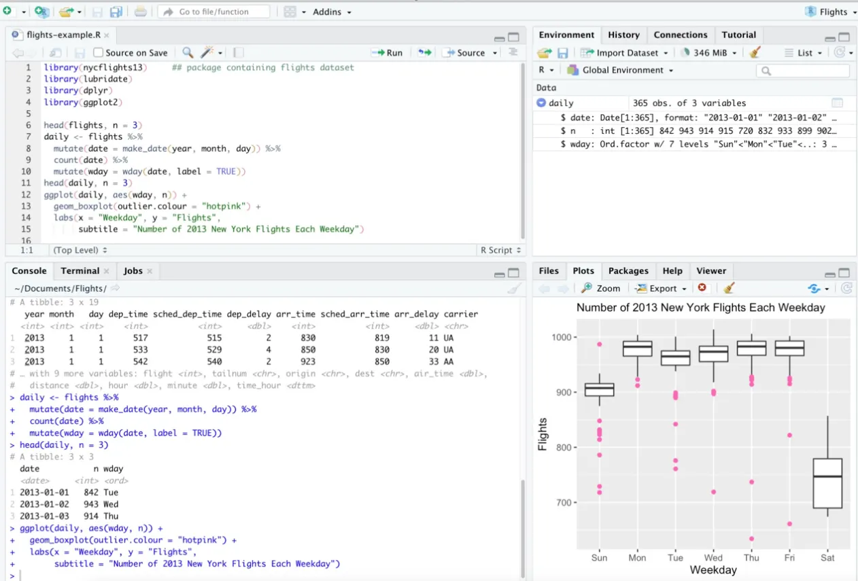Save workspace in Environment pane
This screenshot has height=581, width=858.
click(563, 52)
